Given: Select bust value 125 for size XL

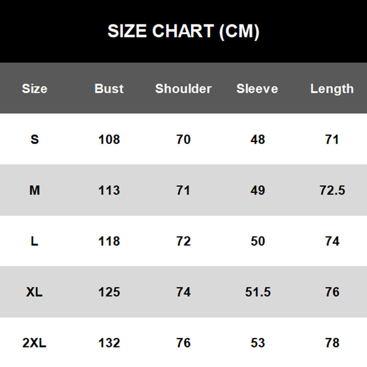Looking at the screenshot, I should [109, 292].
